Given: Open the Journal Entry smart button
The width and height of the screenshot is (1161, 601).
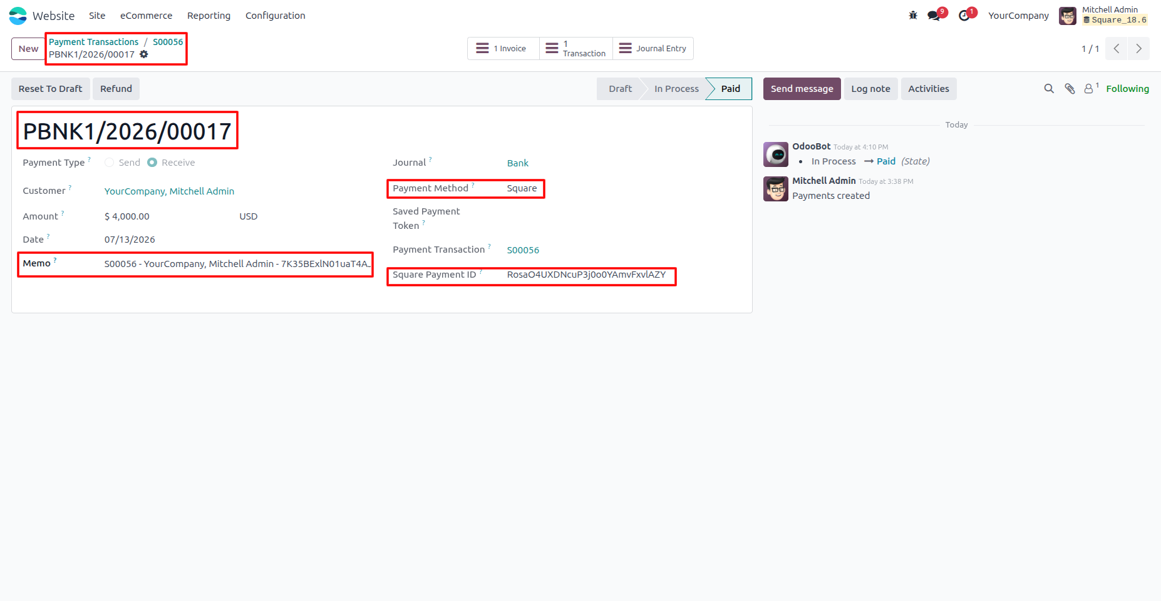Looking at the screenshot, I should [653, 49].
